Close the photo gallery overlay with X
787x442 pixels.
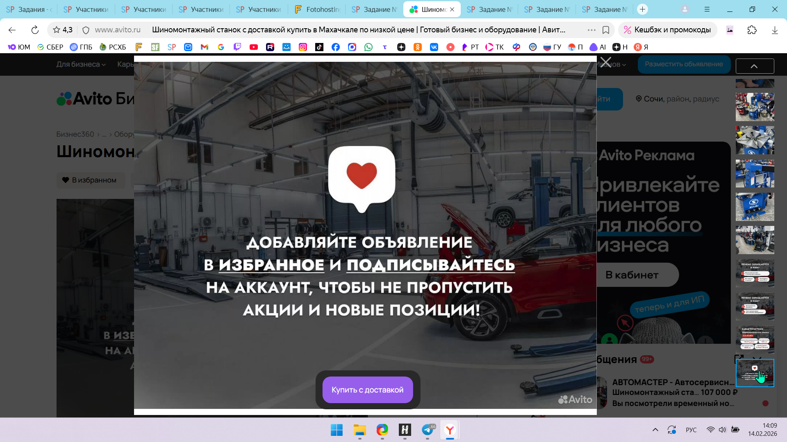coord(605,63)
